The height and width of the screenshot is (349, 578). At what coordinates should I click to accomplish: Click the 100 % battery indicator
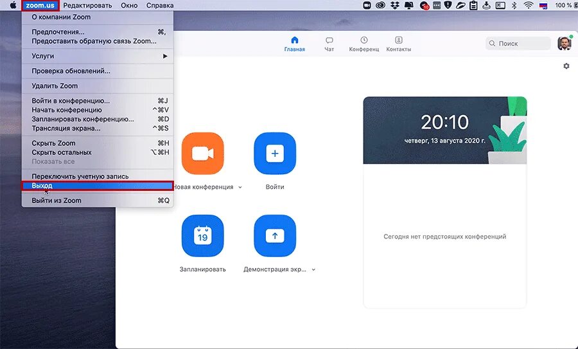565,5
